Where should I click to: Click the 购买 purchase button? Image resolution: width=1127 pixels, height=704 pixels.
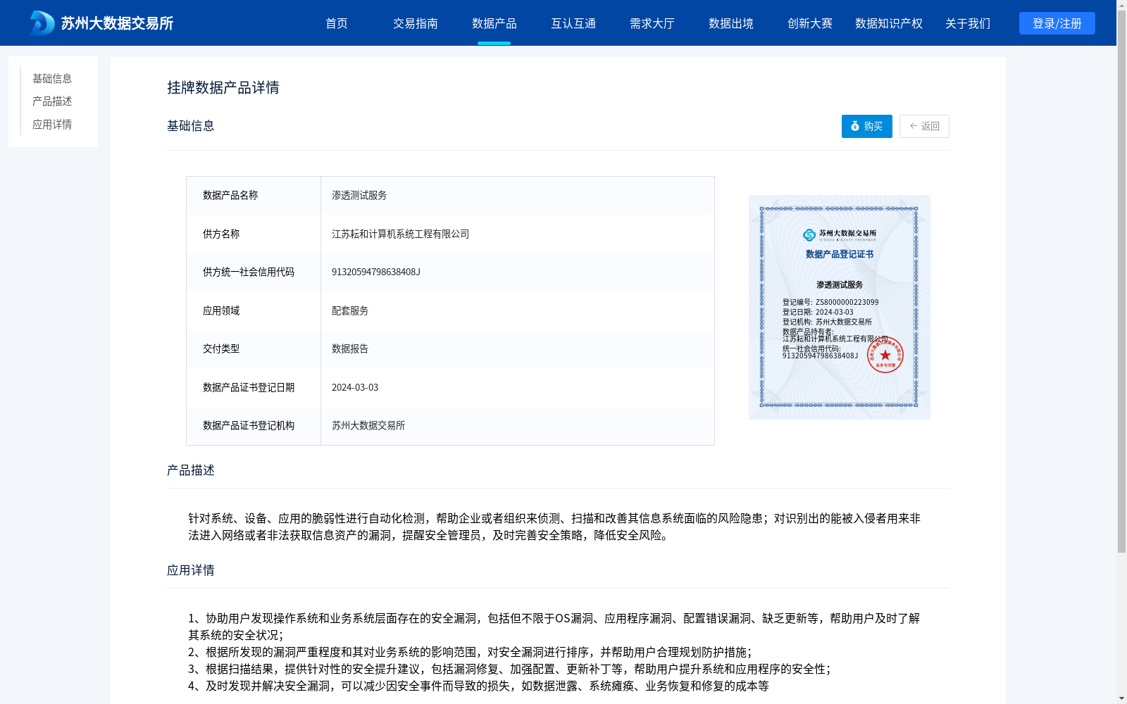click(x=867, y=126)
